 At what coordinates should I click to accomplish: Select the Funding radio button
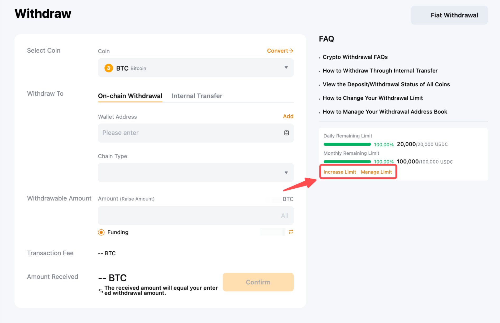coord(101,232)
